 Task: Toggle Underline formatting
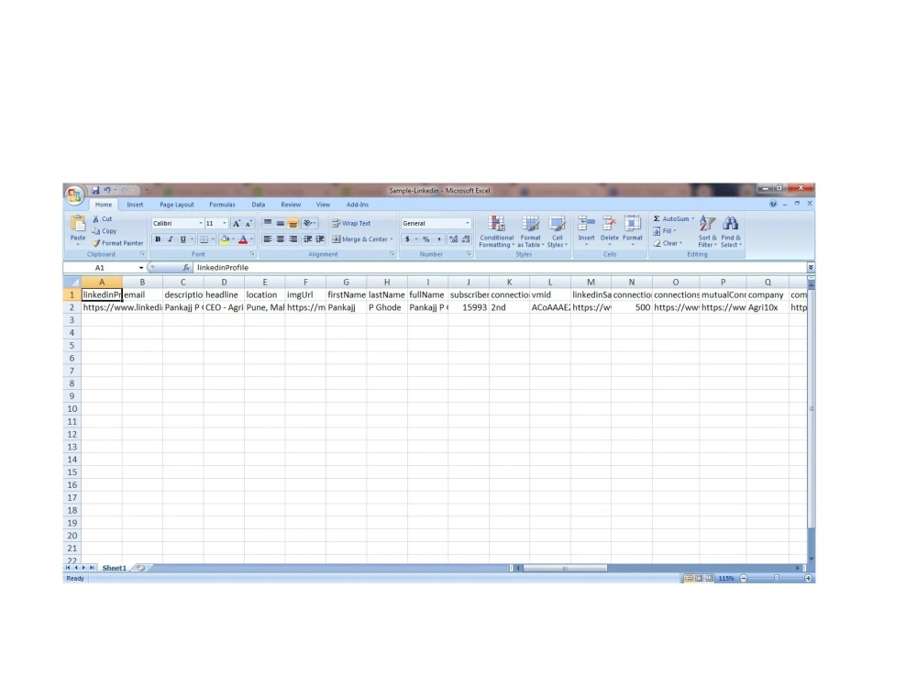pyautogui.click(x=183, y=239)
